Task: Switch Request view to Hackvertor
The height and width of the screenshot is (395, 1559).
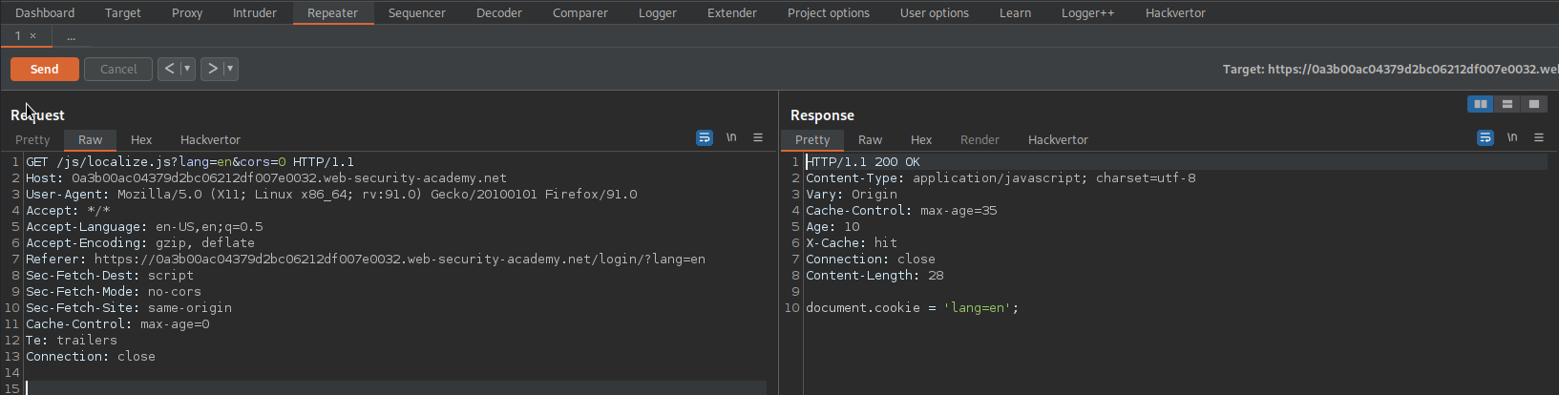Action: [x=210, y=139]
